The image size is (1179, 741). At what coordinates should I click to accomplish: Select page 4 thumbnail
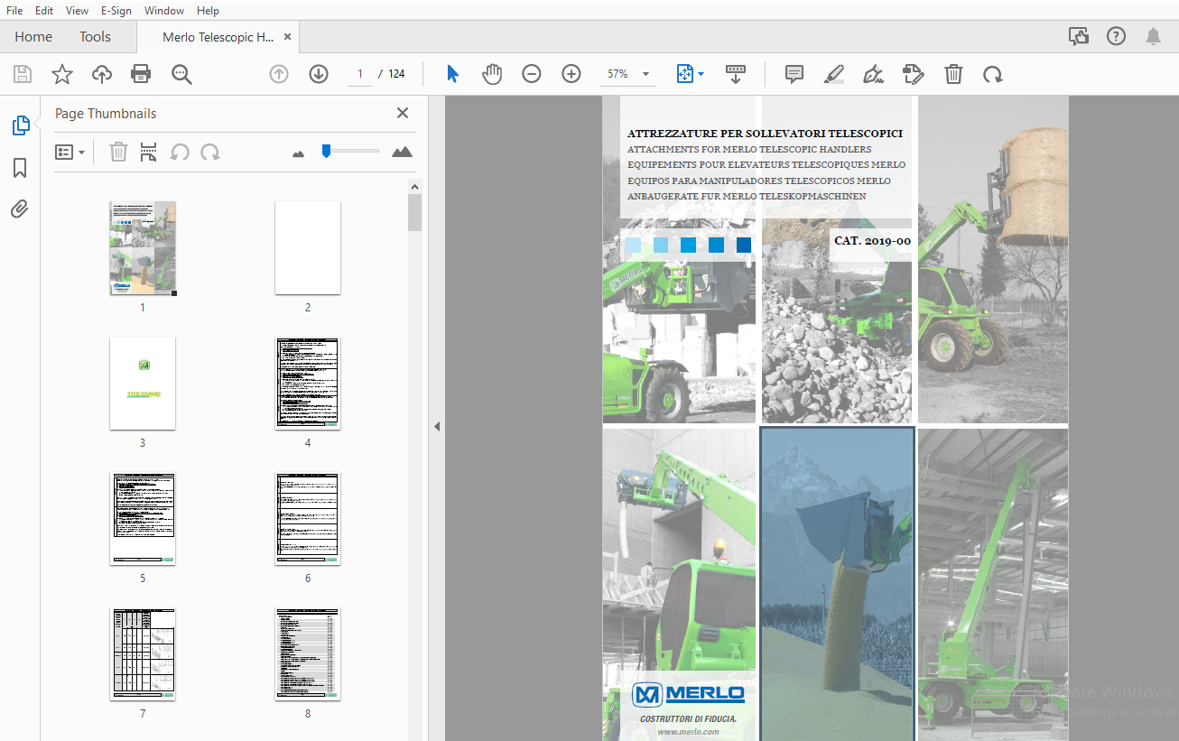[308, 384]
